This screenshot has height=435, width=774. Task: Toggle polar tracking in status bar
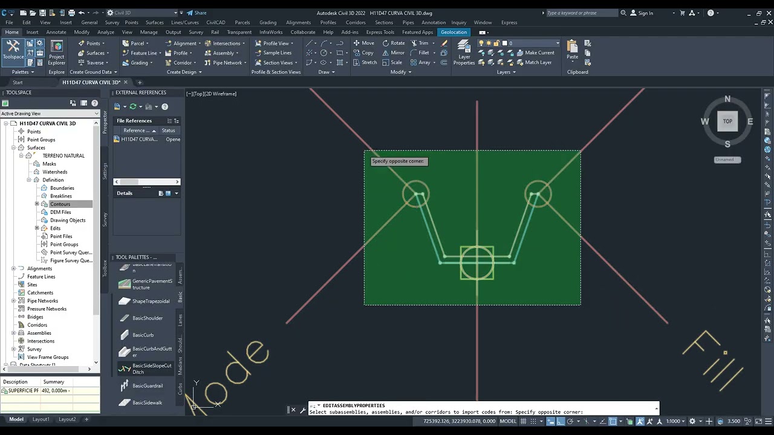(571, 420)
